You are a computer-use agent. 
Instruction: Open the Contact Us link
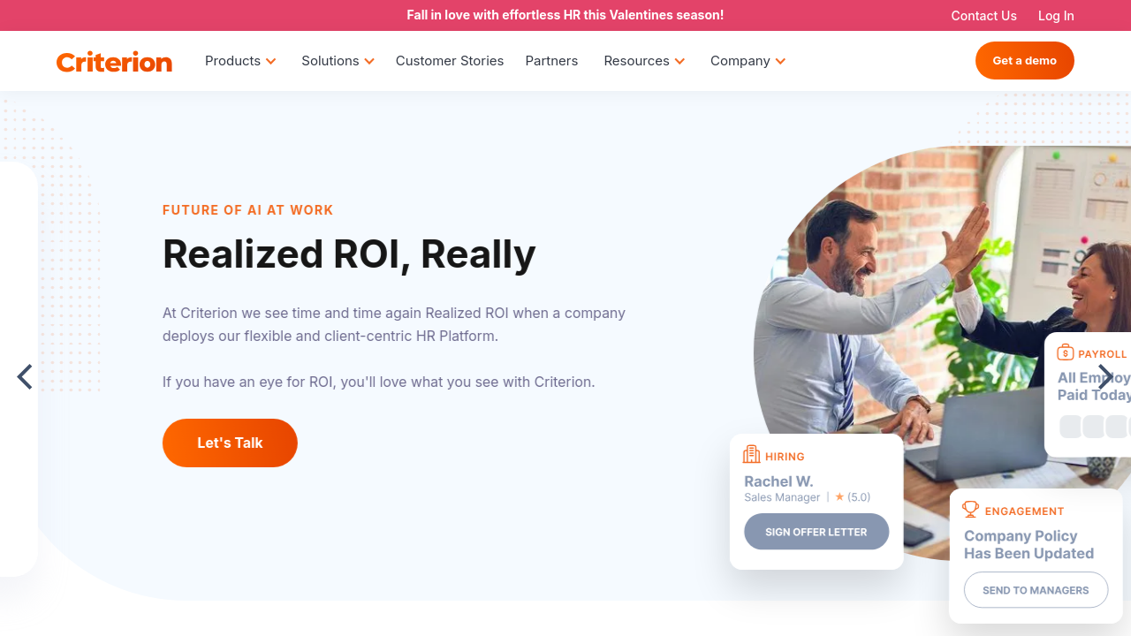(983, 16)
